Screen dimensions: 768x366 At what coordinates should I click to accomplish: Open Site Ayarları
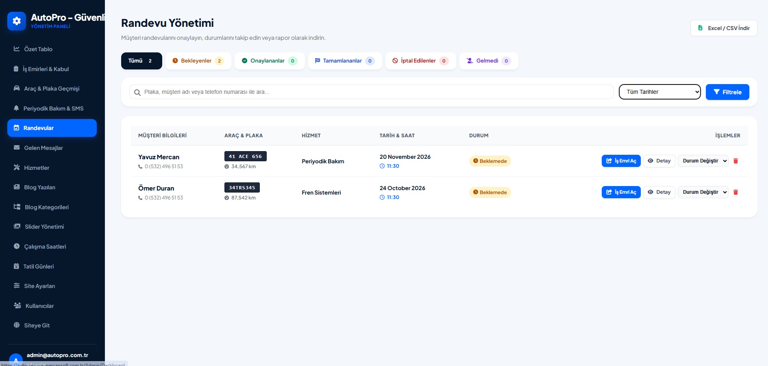click(52, 286)
